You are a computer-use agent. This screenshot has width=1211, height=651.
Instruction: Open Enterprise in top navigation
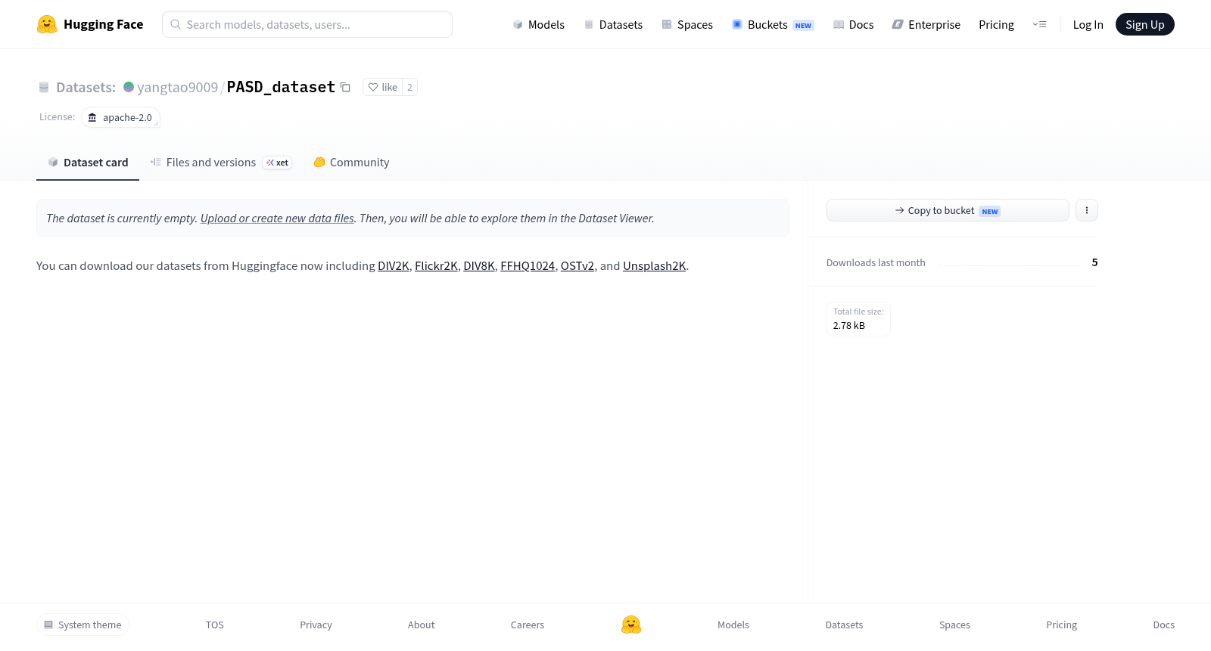click(x=926, y=24)
